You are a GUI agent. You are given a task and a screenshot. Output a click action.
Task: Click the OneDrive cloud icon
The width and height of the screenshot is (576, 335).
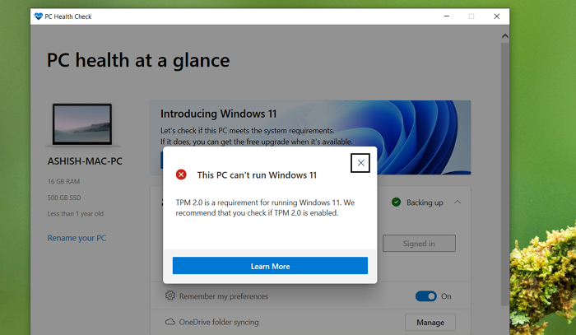click(x=170, y=322)
